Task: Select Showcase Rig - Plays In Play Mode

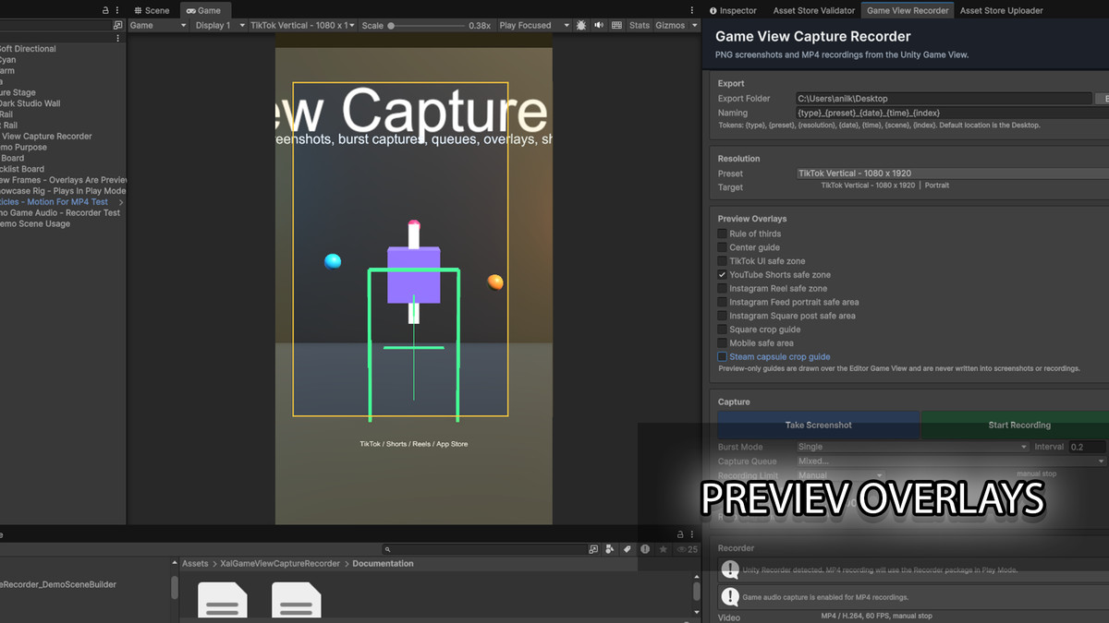Action: (x=63, y=191)
